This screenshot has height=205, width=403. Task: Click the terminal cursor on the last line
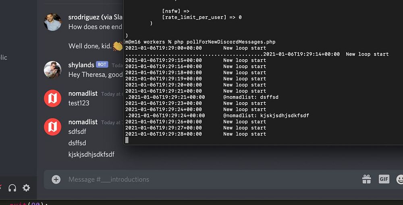(127, 140)
